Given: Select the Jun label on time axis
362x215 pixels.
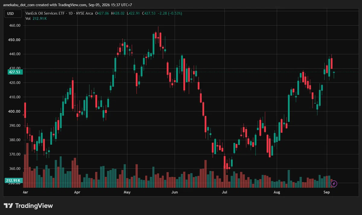Looking at the screenshot, I should pyautogui.click(x=174, y=192).
